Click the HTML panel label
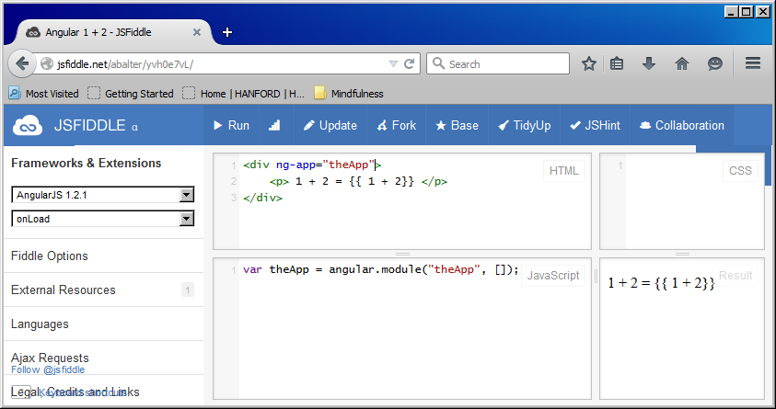776x409 pixels. [x=563, y=171]
